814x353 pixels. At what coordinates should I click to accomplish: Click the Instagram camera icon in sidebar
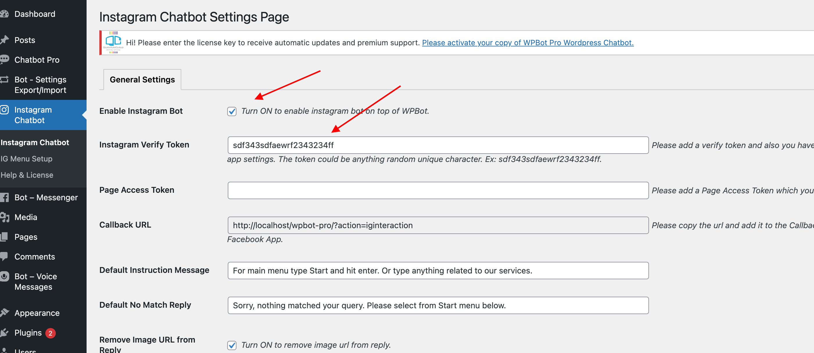click(4, 110)
